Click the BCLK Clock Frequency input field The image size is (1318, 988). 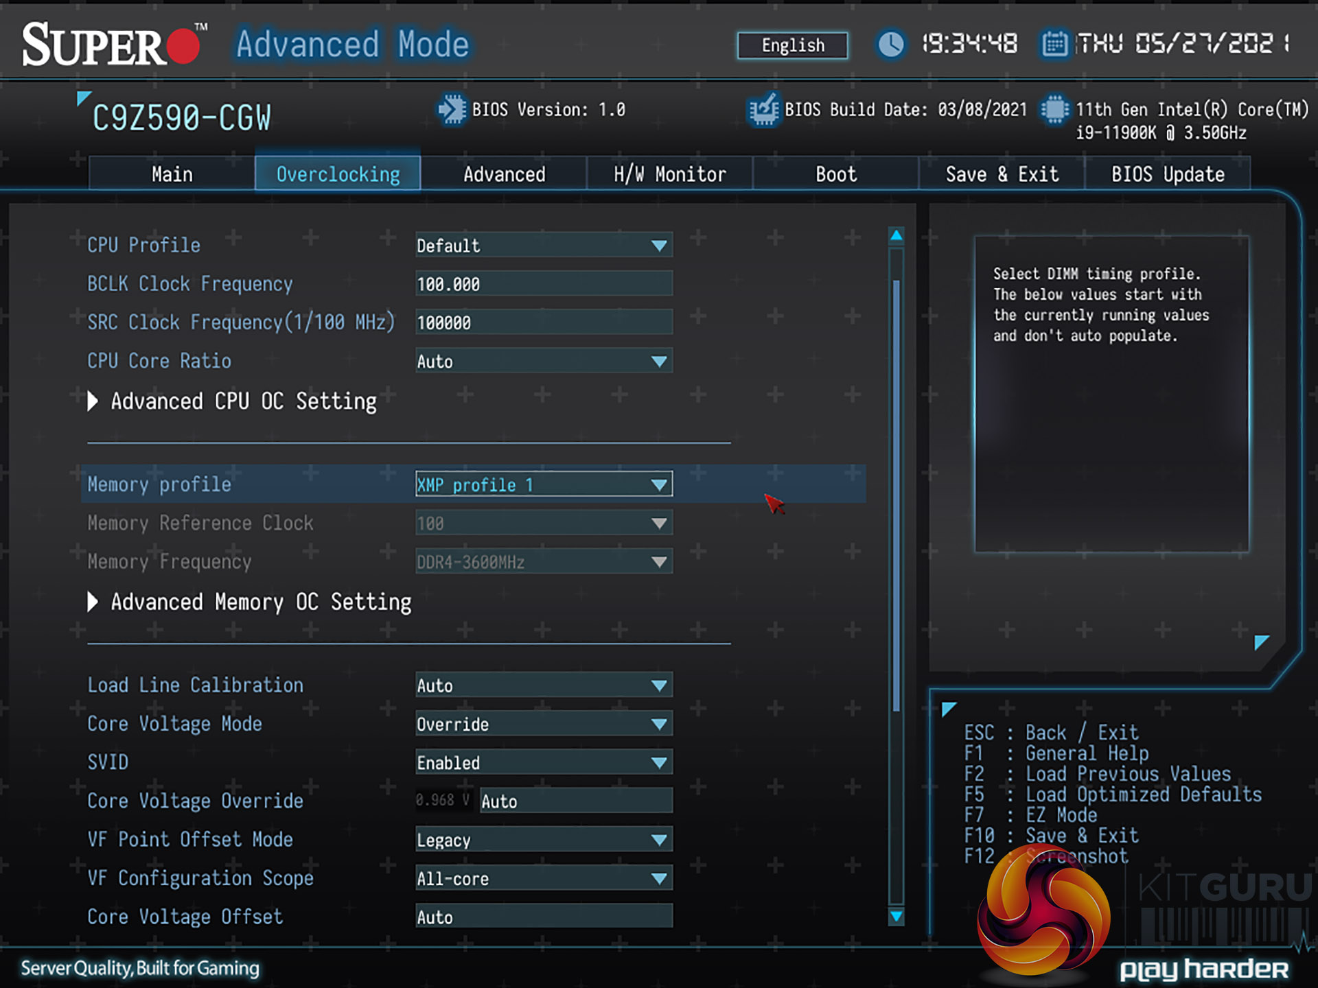tap(543, 284)
